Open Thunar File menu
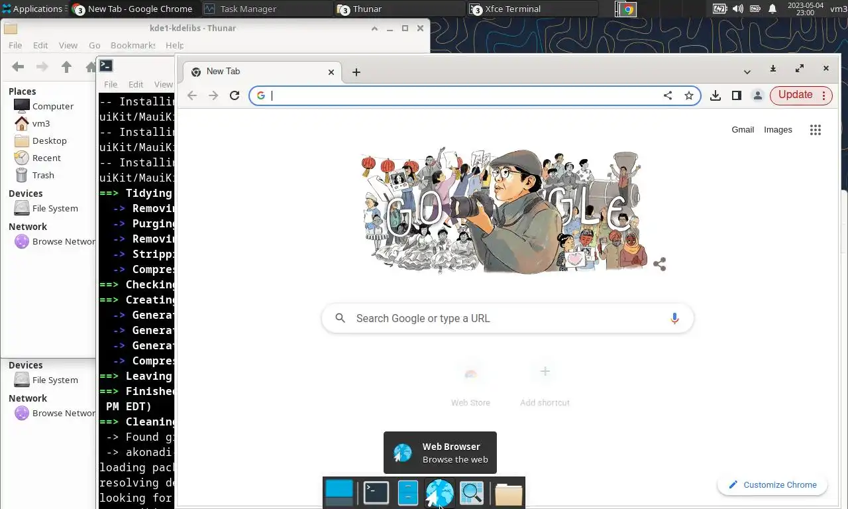 coord(15,45)
